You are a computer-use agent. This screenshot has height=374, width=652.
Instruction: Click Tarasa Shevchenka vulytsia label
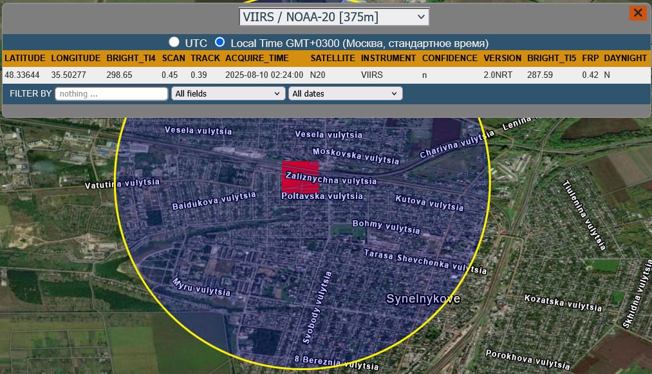pyautogui.click(x=425, y=262)
